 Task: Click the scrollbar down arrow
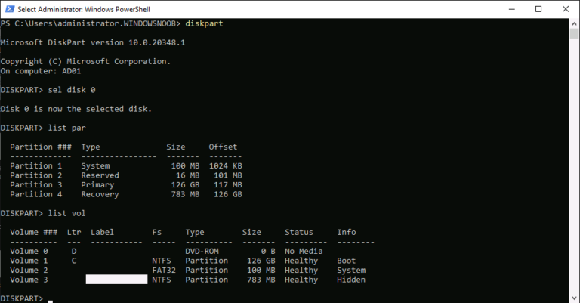click(x=573, y=297)
